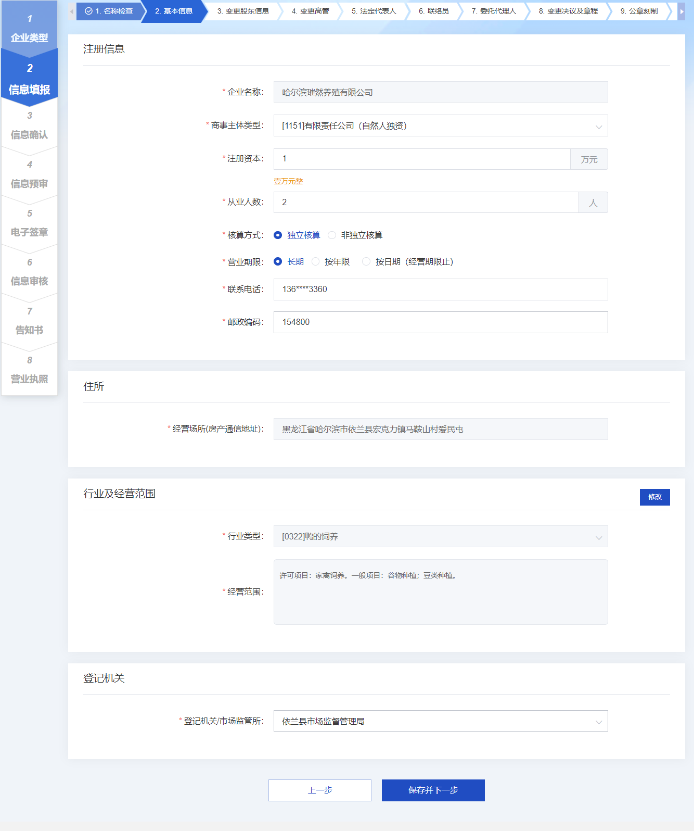This screenshot has width=694, height=831.
Task: Expand 登记机关/市场监管所 dropdown
Action: click(x=440, y=721)
